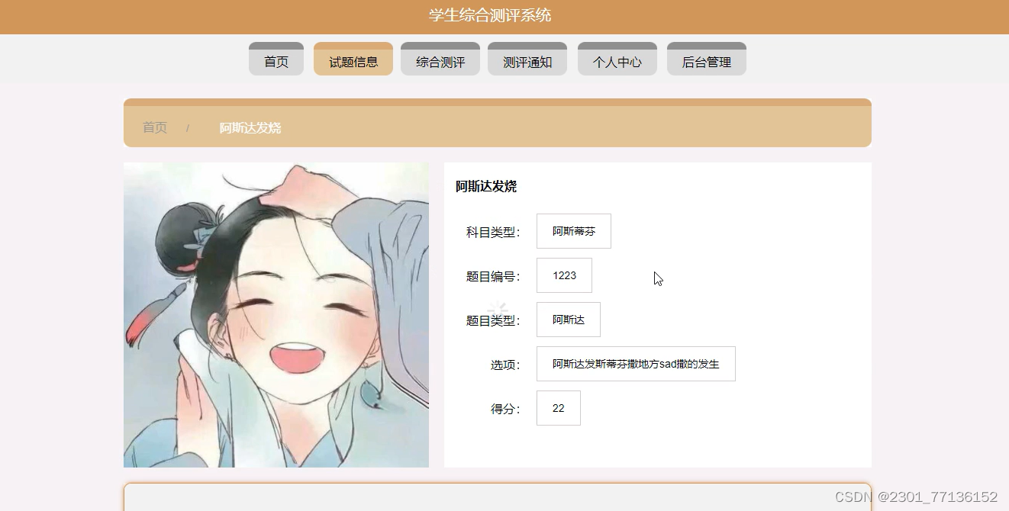Go to the 测评通知 page
1009x511 pixels.
[527, 58]
